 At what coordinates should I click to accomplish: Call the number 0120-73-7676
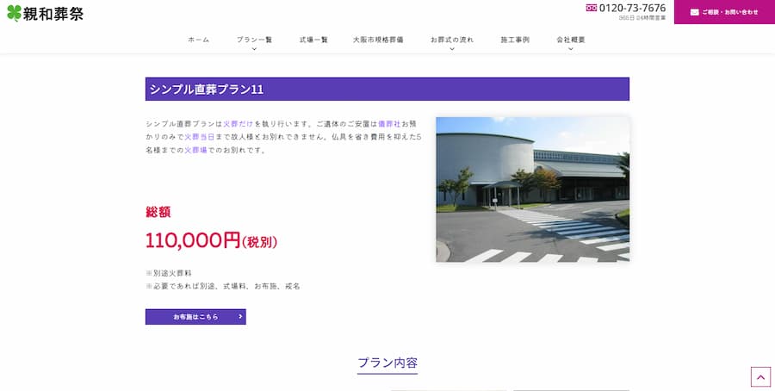coord(632,8)
